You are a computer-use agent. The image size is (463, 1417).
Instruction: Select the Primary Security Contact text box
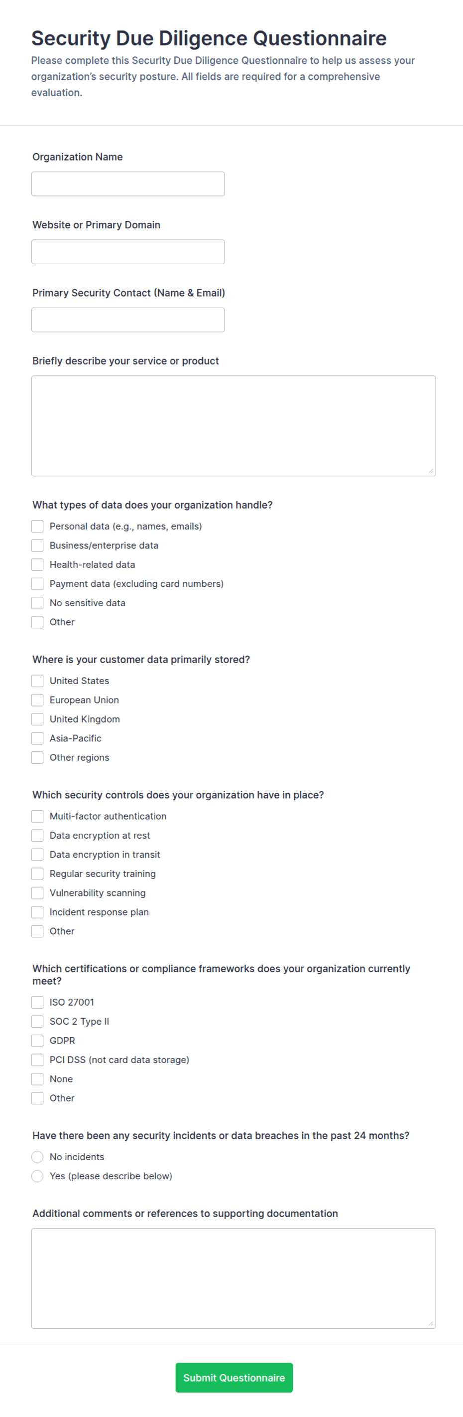pos(128,320)
